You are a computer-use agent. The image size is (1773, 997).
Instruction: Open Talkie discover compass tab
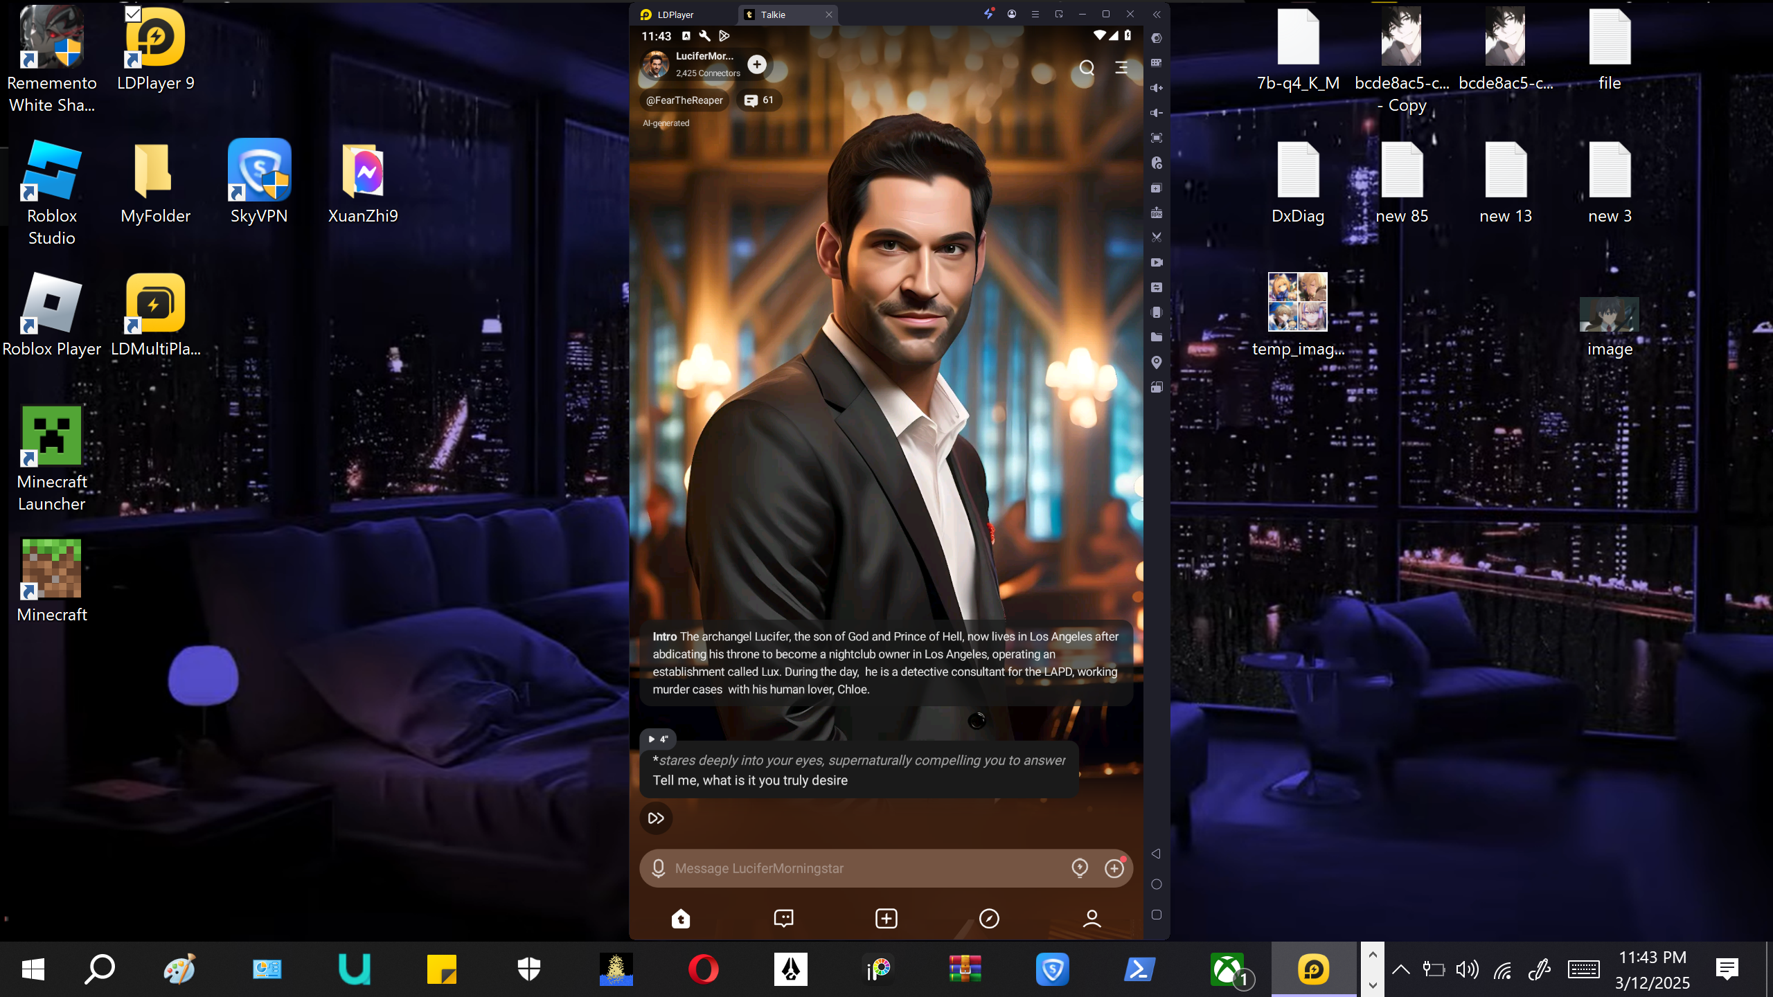pos(989,918)
